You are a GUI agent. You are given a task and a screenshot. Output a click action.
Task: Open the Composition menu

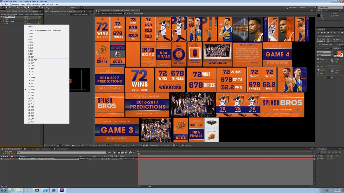click(x=15, y=4)
